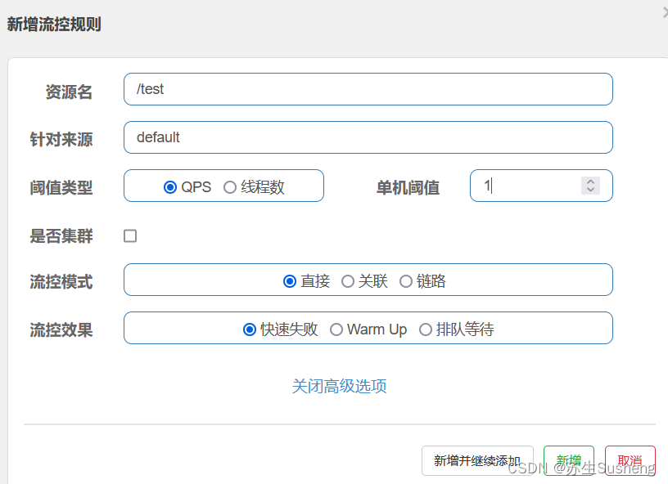Enable the 是否集群 cluster checkbox
The width and height of the screenshot is (668, 484).
pos(129,234)
